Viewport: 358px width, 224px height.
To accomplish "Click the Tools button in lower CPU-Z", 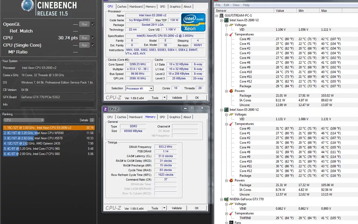I will tap(154, 208).
